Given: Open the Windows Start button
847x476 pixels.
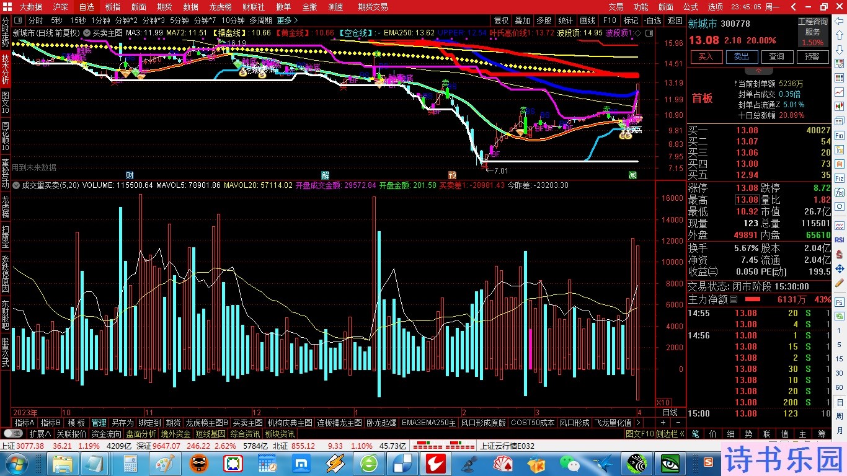Looking at the screenshot, I should [x=16, y=464].
